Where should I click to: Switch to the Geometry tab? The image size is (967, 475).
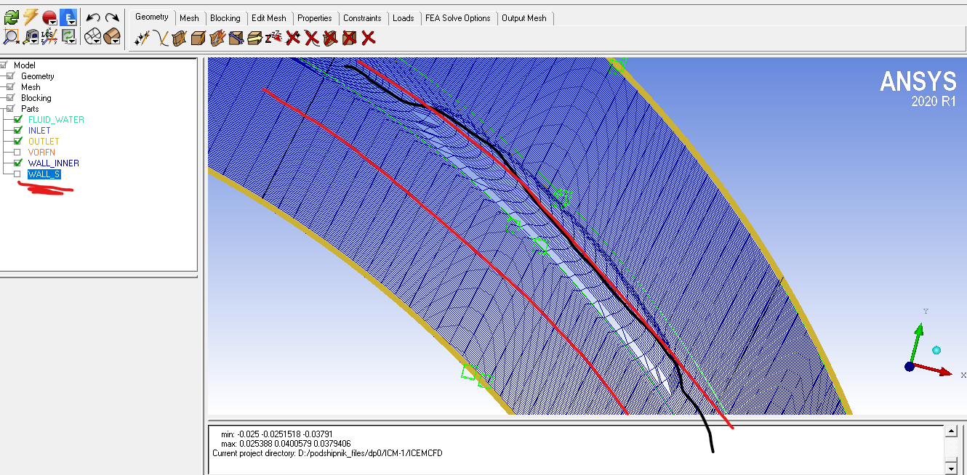(152, 17)
